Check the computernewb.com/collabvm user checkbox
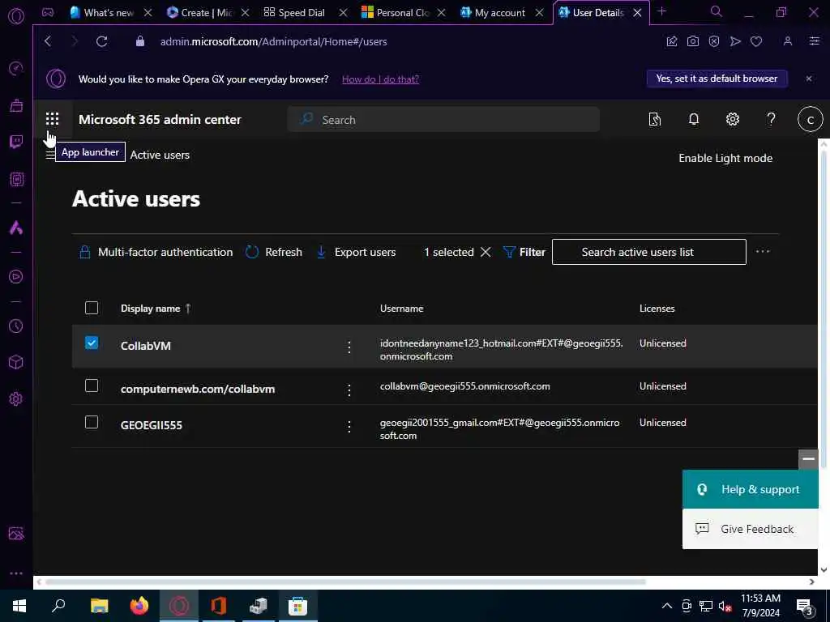This screenshot has width=830, height=622. pos(92,386)
